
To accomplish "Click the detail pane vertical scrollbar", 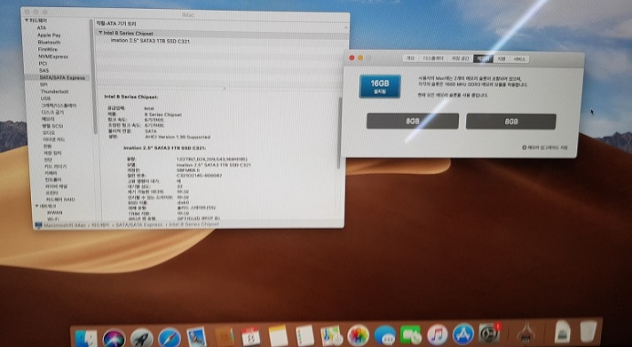I will (340, 133).
